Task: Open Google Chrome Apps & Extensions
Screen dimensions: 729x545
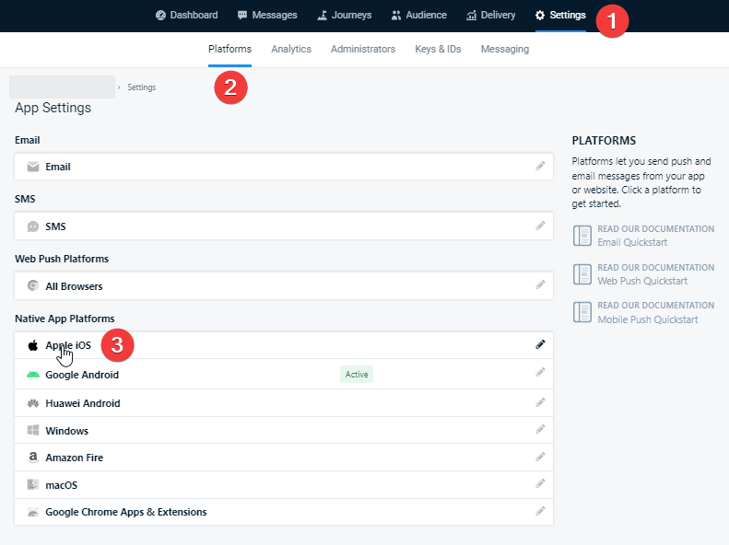Action: tap(284, 512)
